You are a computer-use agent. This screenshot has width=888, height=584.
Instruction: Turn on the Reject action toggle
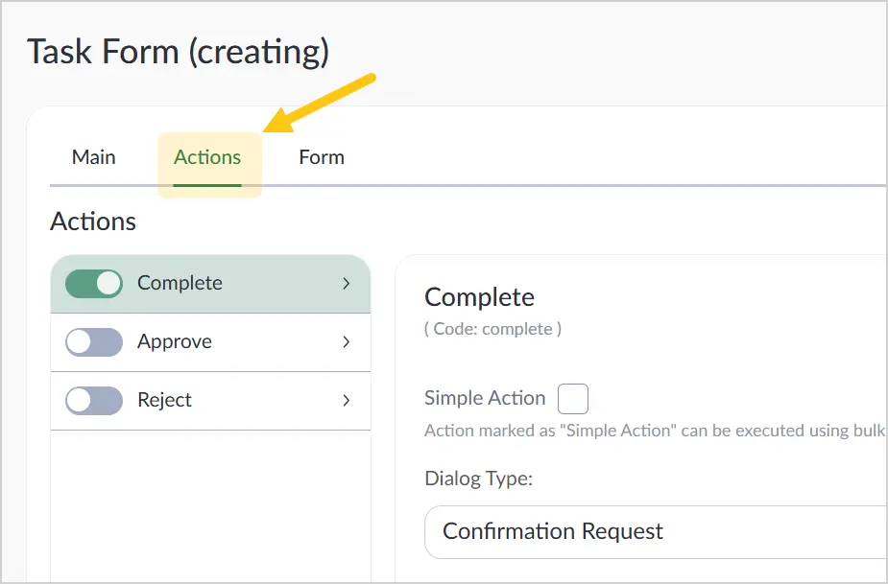(x=94, y=401)
